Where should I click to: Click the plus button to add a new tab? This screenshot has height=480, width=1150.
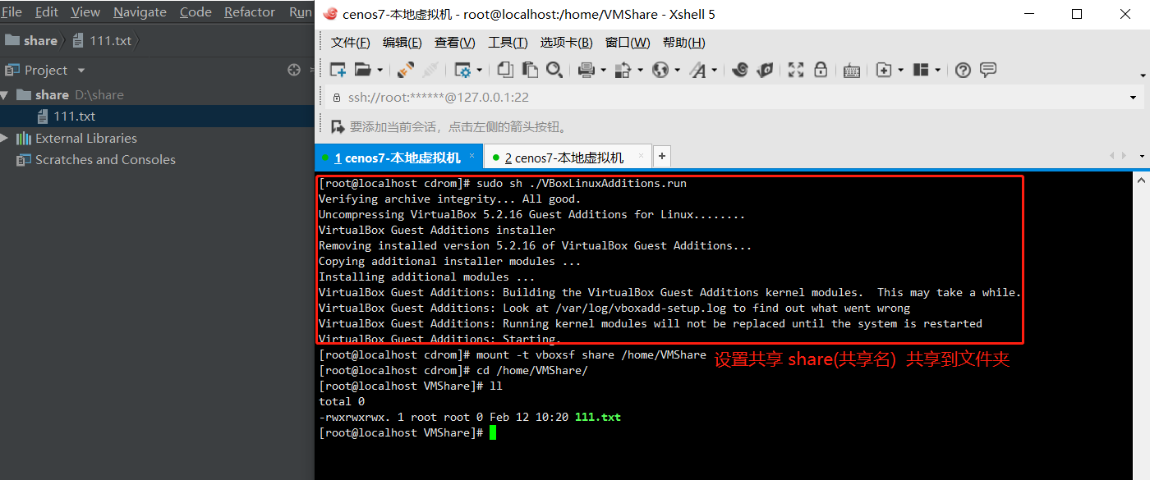pos(662,156)
